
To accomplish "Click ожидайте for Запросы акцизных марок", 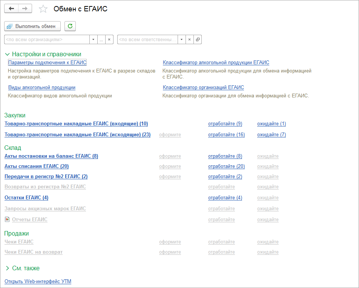I will [x=268, y=209].
